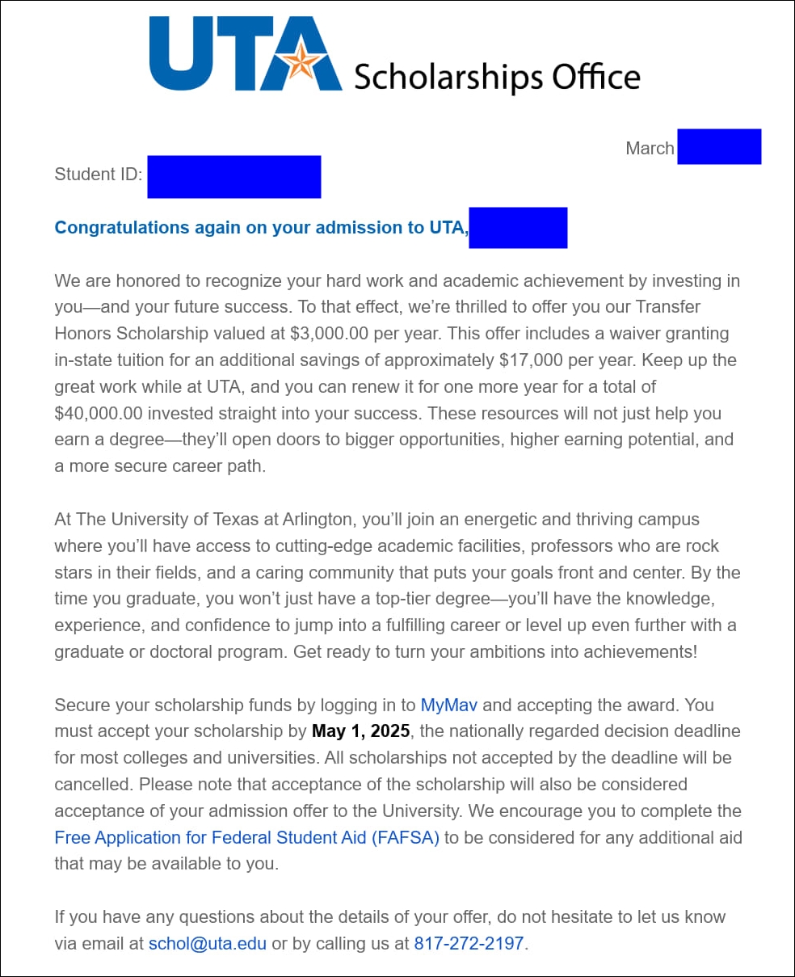Click the Congratulations heading line
The height and width of the screenshot is (977, 795).
[260, 228]
